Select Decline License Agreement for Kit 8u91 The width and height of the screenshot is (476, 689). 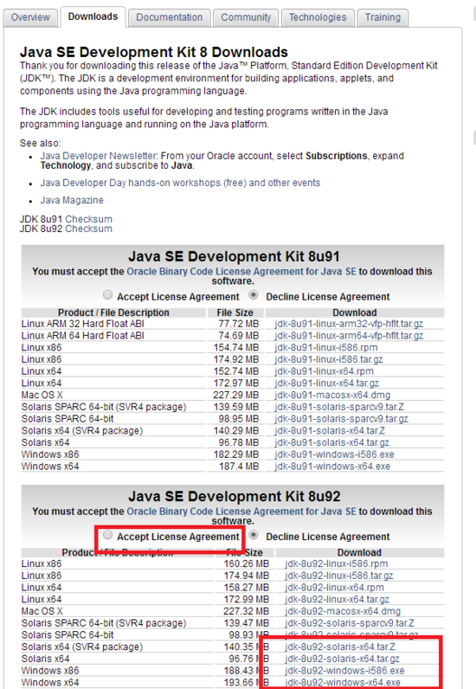254,295
